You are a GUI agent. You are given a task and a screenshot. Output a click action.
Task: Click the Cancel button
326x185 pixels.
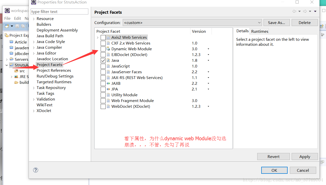(303, 170)
